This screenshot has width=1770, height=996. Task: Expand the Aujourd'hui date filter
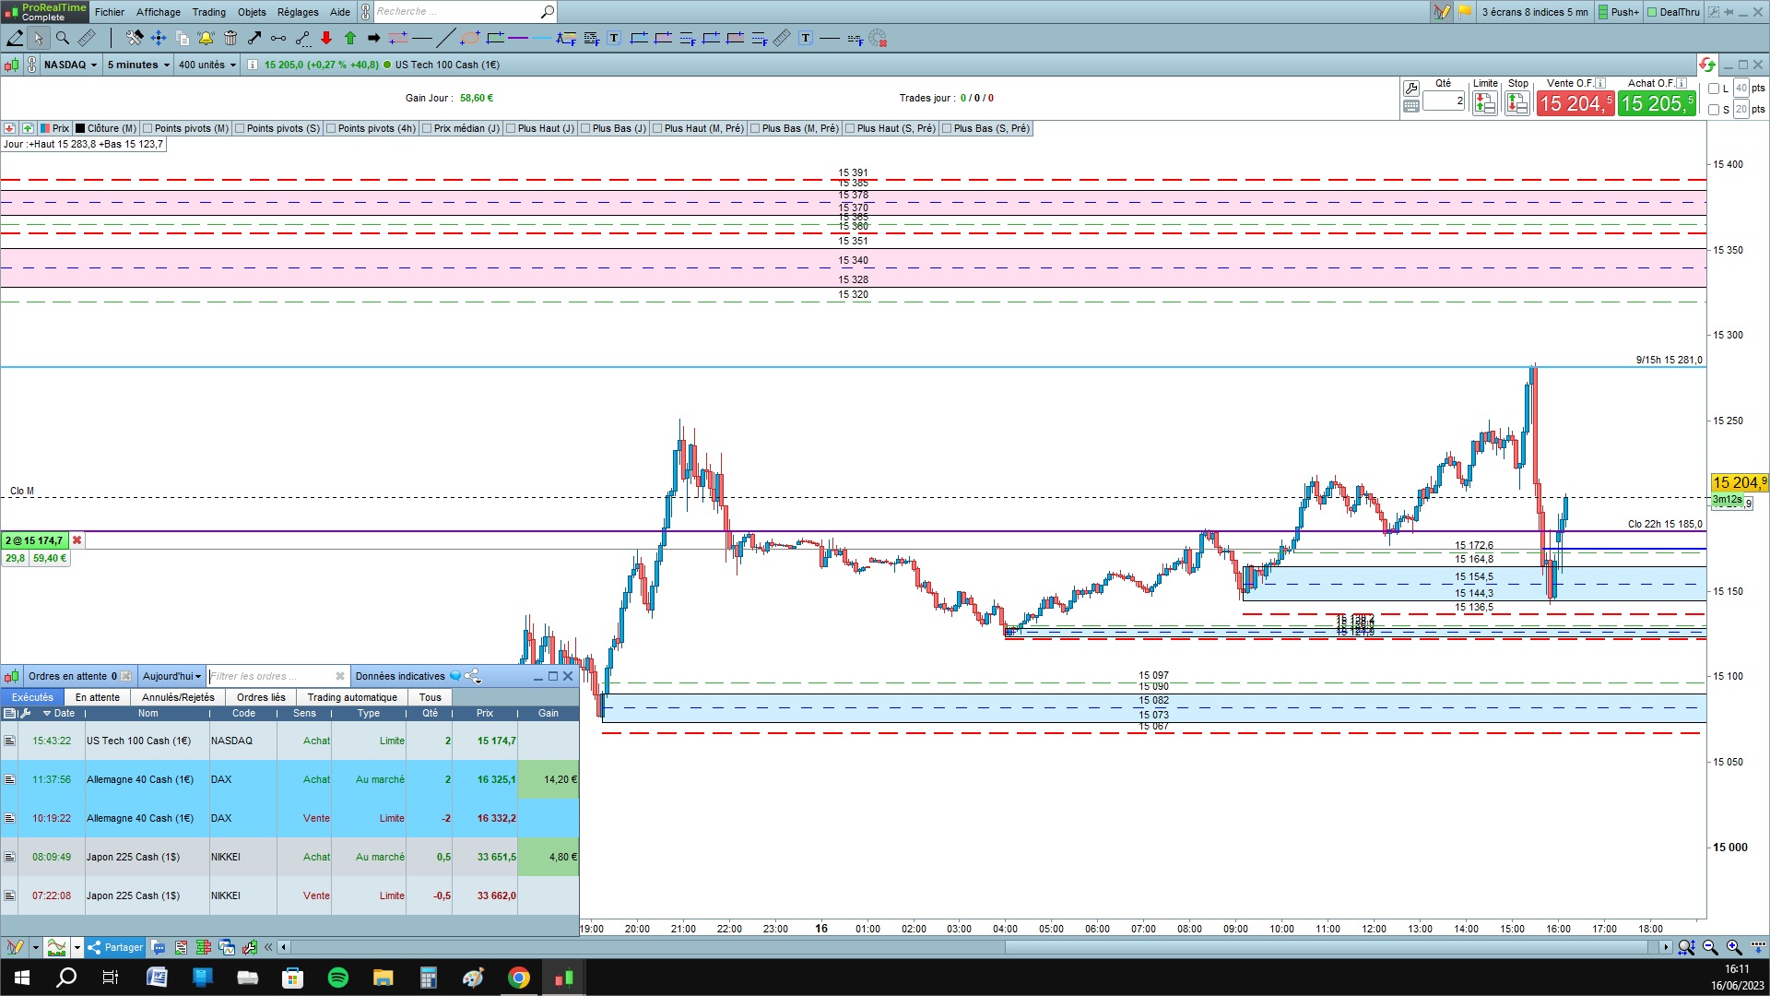pyautogui.click(x=171, y=676)
